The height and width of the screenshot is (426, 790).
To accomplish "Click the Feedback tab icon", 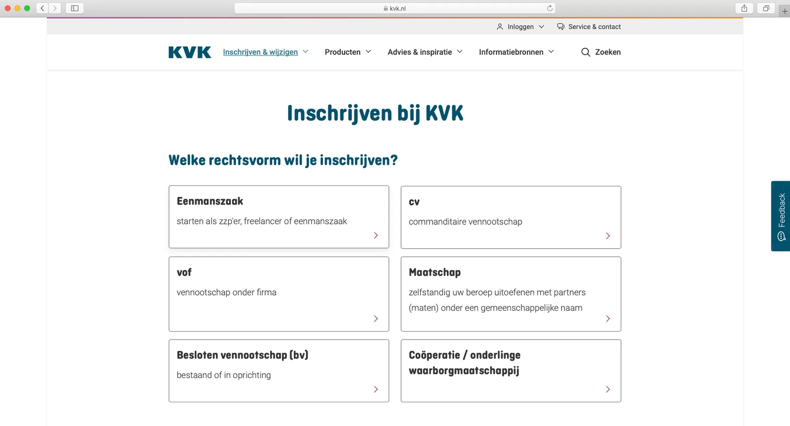I will [781, 236].
